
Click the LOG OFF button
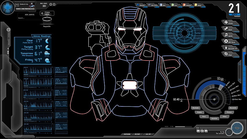click(x=148, y=134)
